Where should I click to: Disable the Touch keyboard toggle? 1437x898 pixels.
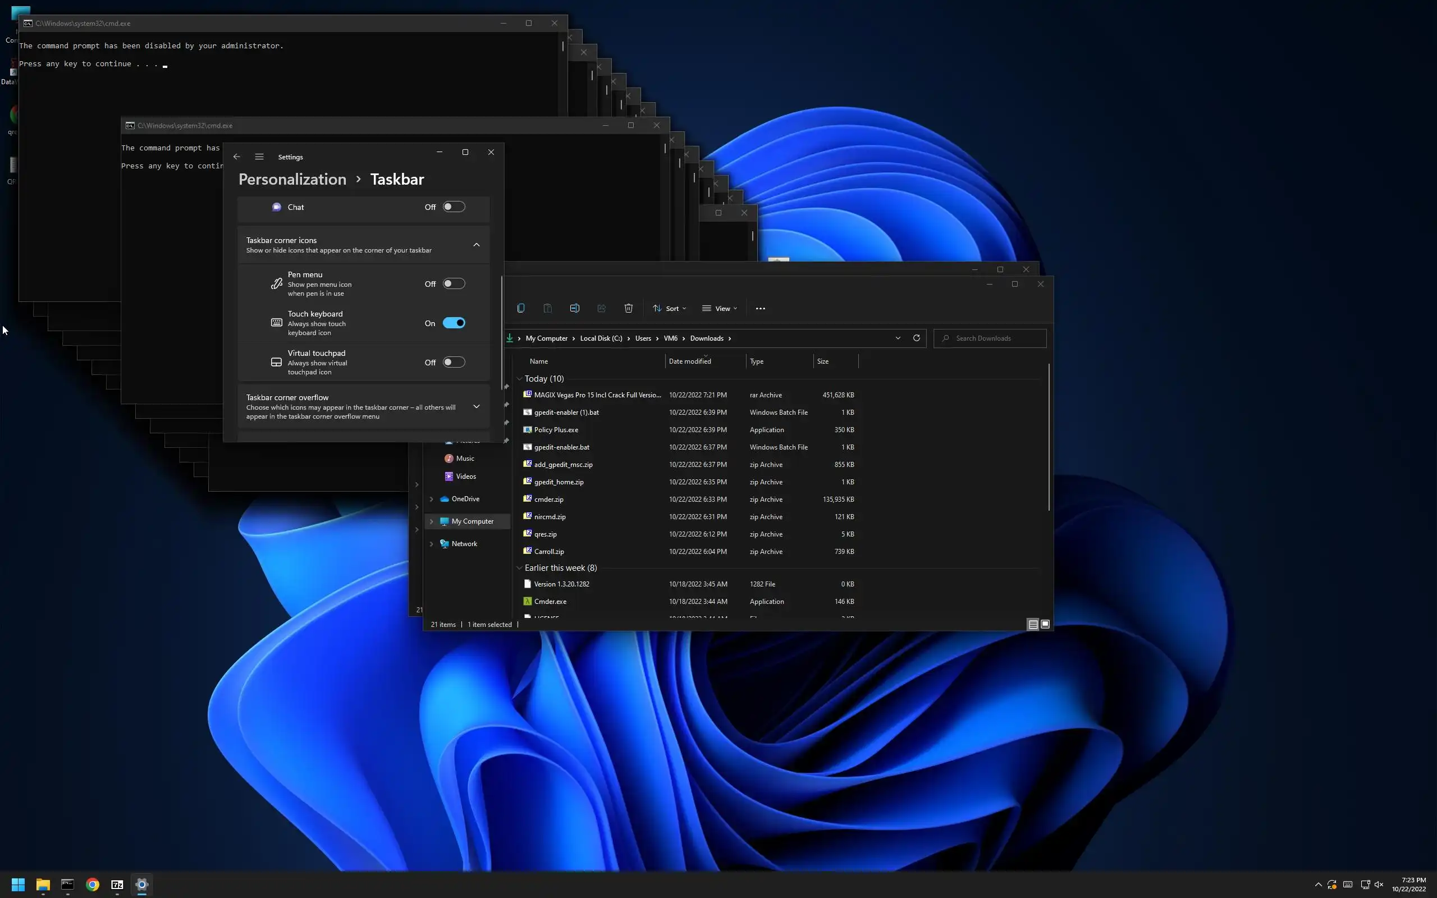click(x=454, y=323)
